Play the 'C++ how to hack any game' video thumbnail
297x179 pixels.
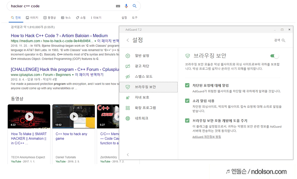tap(74, 116)
